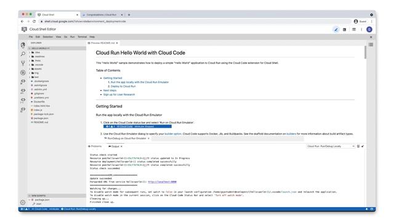Open the Guest profile button
This screenshot has width=394, height=222.
click(x=360, y=22)
